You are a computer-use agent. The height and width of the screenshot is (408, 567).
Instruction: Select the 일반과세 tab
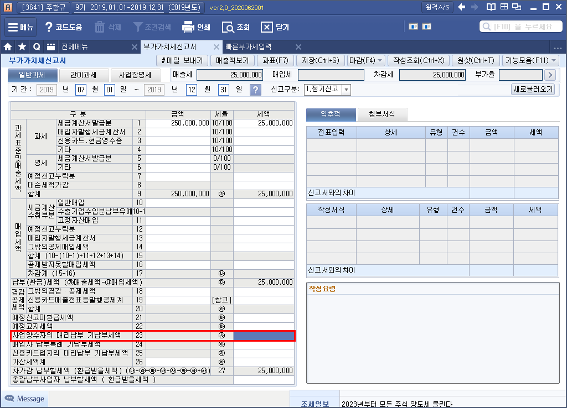[32, 75]
